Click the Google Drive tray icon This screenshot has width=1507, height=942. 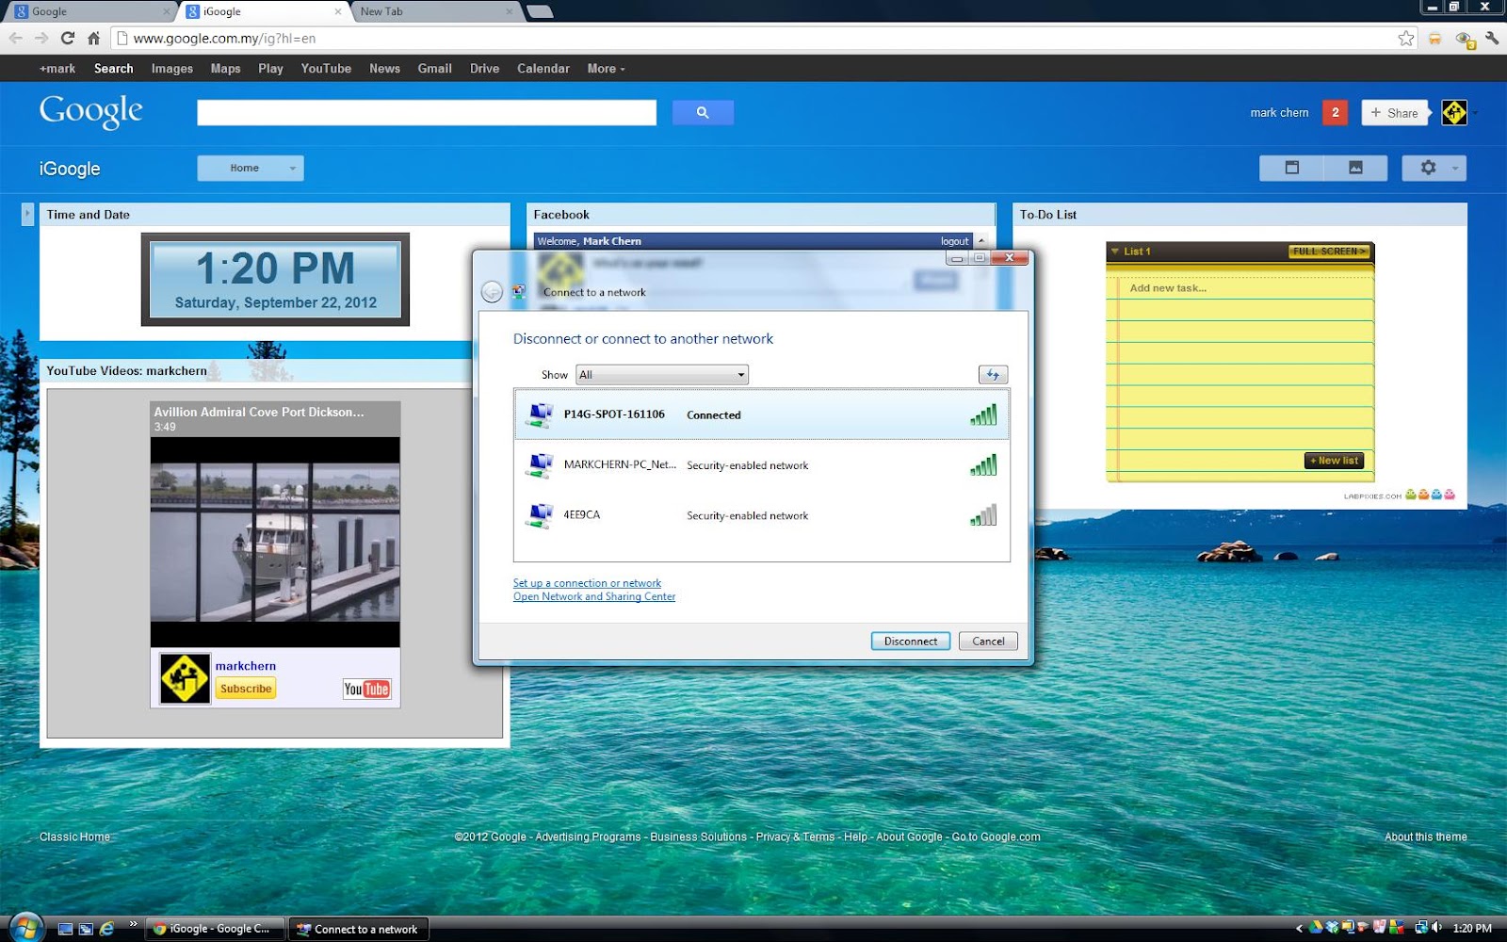pos(1316,928)
